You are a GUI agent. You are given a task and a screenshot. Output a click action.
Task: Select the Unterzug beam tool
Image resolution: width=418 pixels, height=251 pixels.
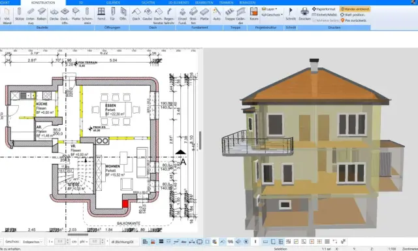tap(31, 16)
